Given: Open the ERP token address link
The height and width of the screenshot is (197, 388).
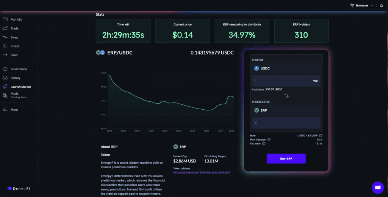Looking at the screenshot, I should 202,172.
